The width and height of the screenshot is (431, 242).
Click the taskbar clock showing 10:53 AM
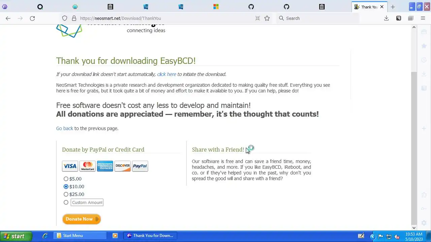coord(414,234)
